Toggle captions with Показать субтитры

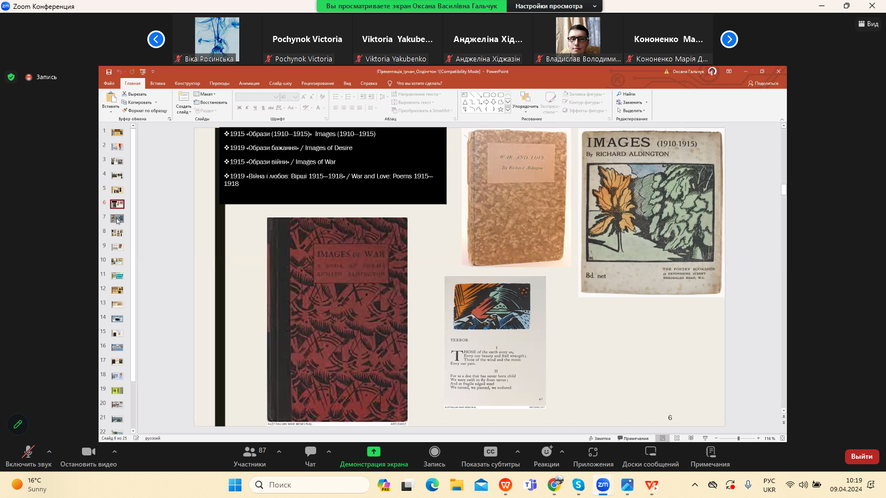click(490, 452)
